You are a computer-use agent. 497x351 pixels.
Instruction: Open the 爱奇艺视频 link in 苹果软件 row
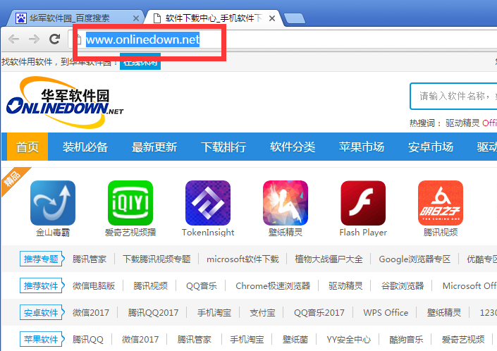[463, 340]
